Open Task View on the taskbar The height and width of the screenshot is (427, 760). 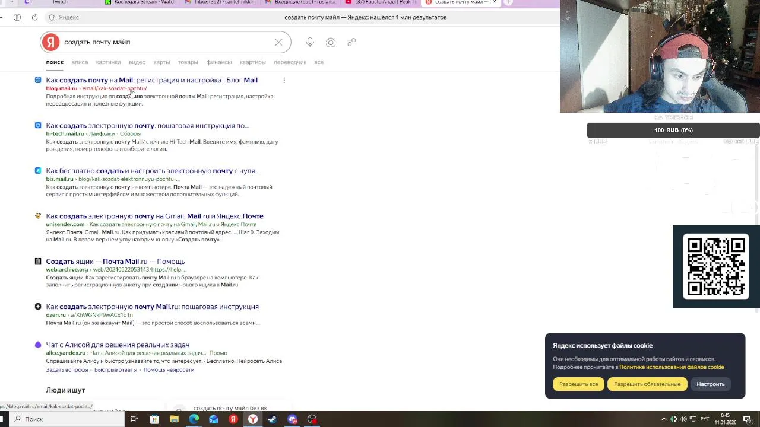(x=134, y=419)
